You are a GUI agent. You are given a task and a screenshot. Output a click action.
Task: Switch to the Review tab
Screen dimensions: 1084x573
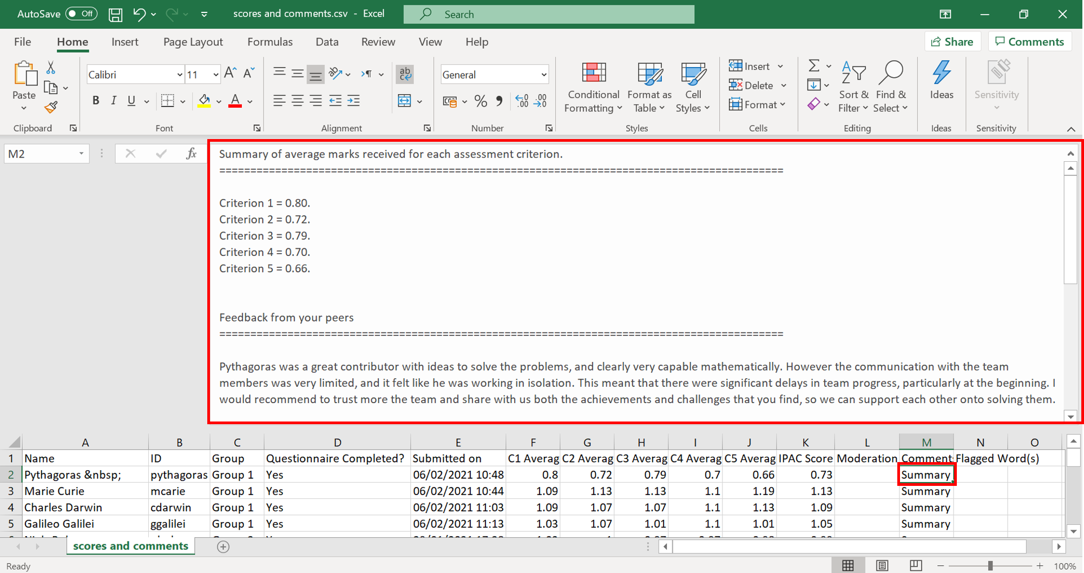pos(378,42)
